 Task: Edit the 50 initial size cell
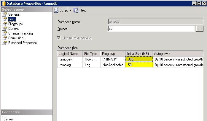point(139,65)
